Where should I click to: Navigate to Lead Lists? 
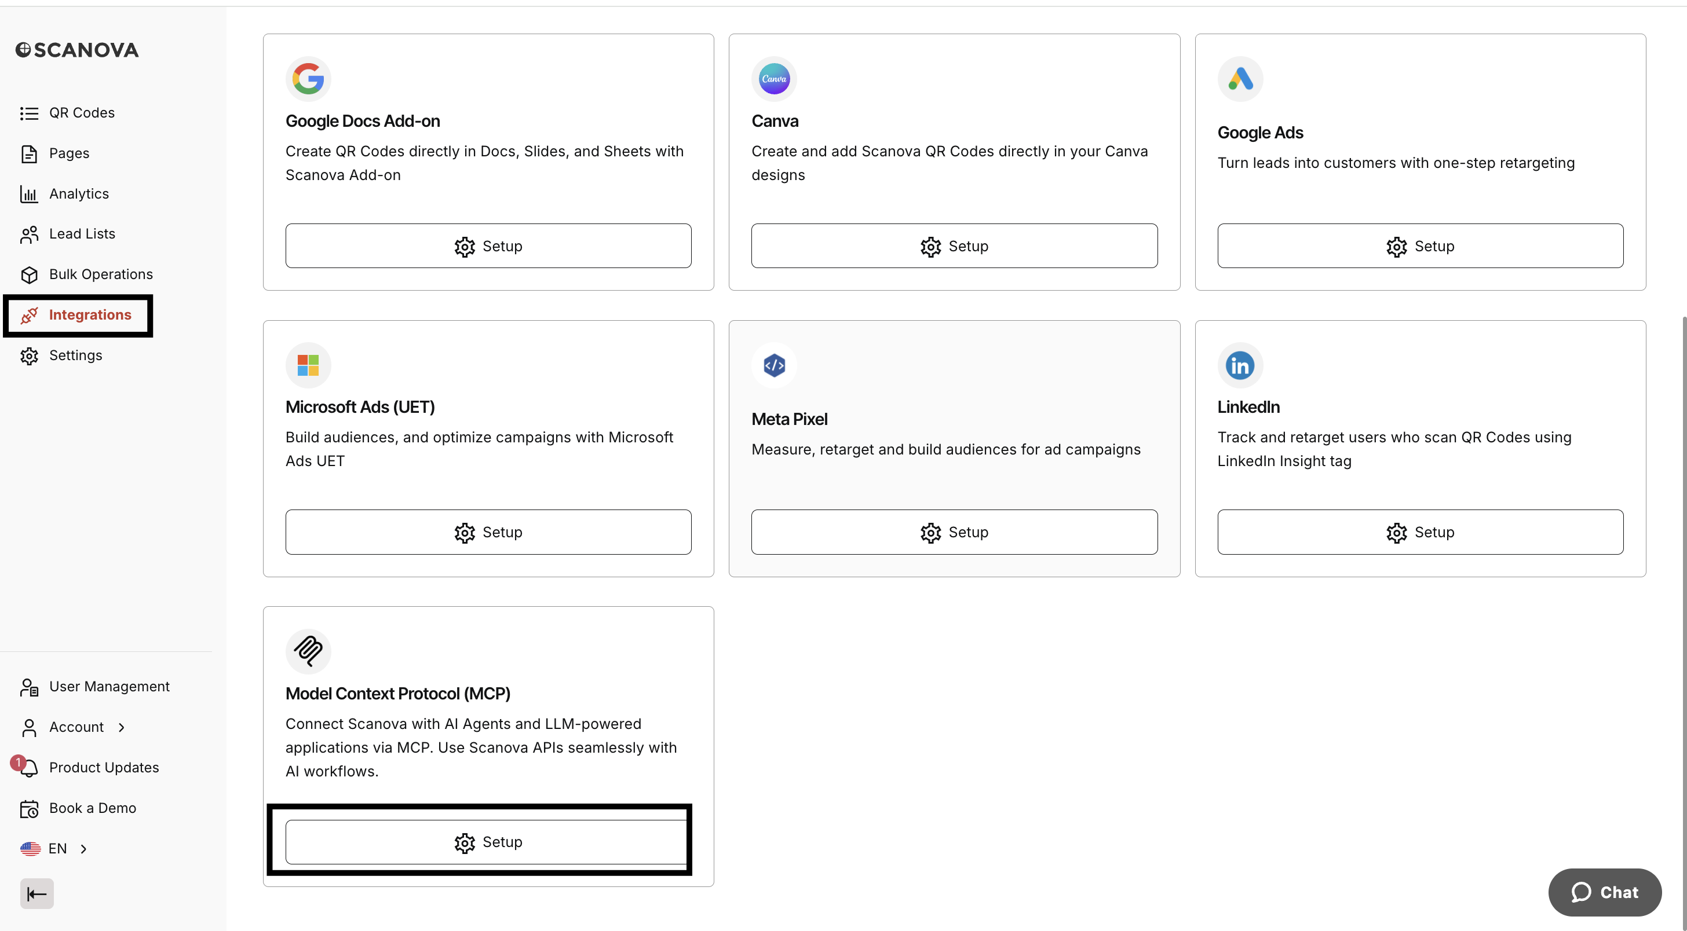pyautogui.click(x=82, y=234)
